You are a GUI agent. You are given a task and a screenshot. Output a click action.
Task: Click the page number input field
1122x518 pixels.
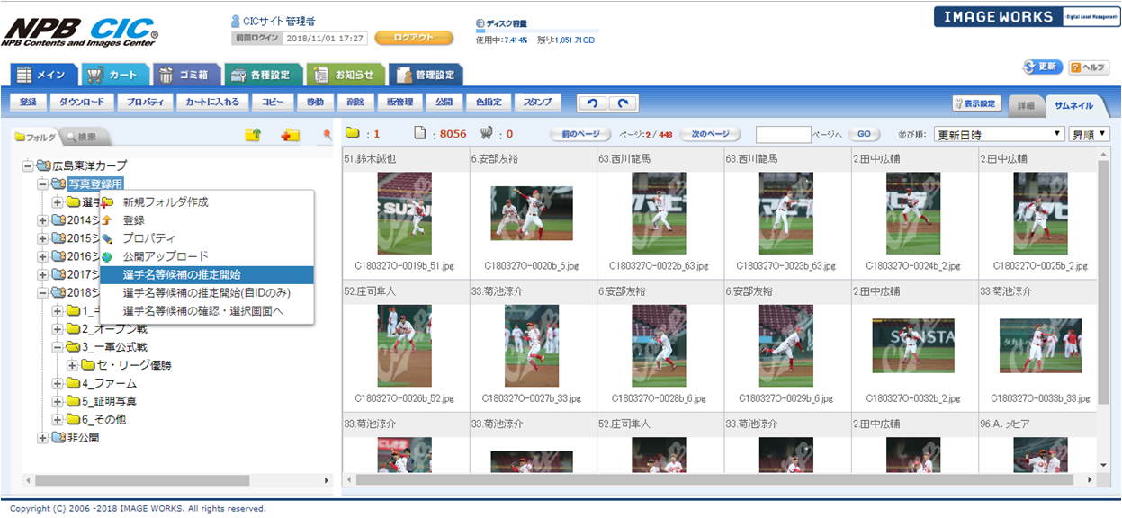point(783,134)
